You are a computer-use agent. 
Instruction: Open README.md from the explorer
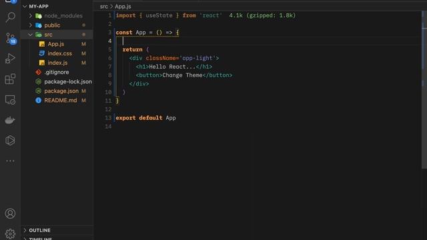tap(61, 101)
